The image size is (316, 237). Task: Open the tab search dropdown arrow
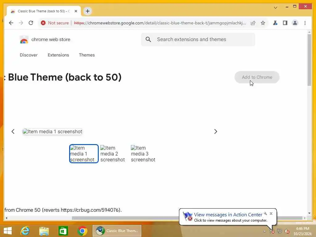(276, 8)
